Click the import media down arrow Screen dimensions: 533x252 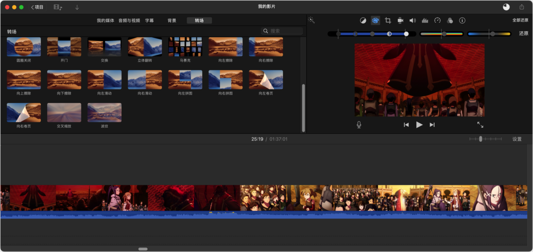77,7
